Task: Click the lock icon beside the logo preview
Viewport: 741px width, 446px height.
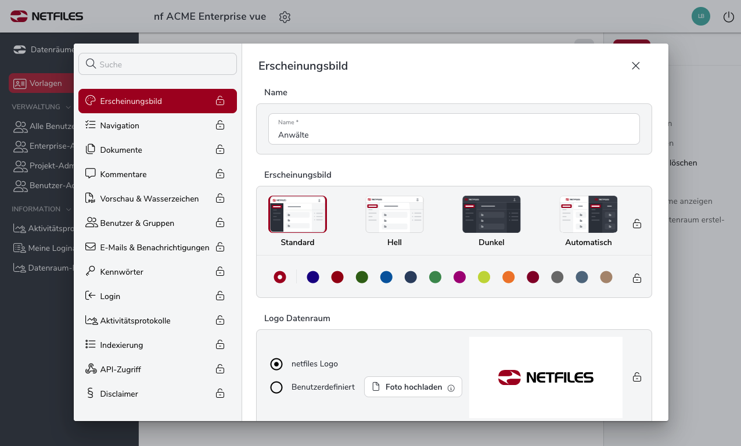Action: click(x=637, y=377)
